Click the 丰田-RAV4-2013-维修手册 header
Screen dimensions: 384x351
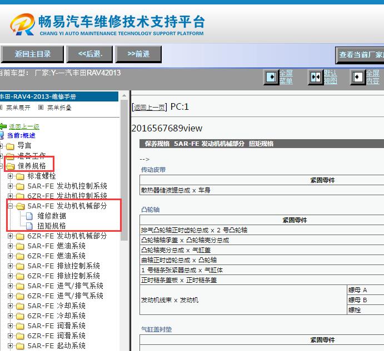59,96
